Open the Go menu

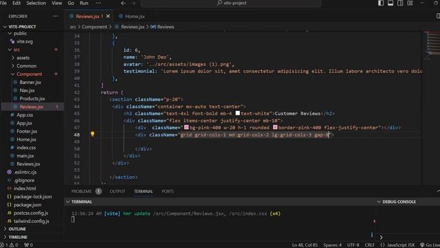(x=71, y=3)
